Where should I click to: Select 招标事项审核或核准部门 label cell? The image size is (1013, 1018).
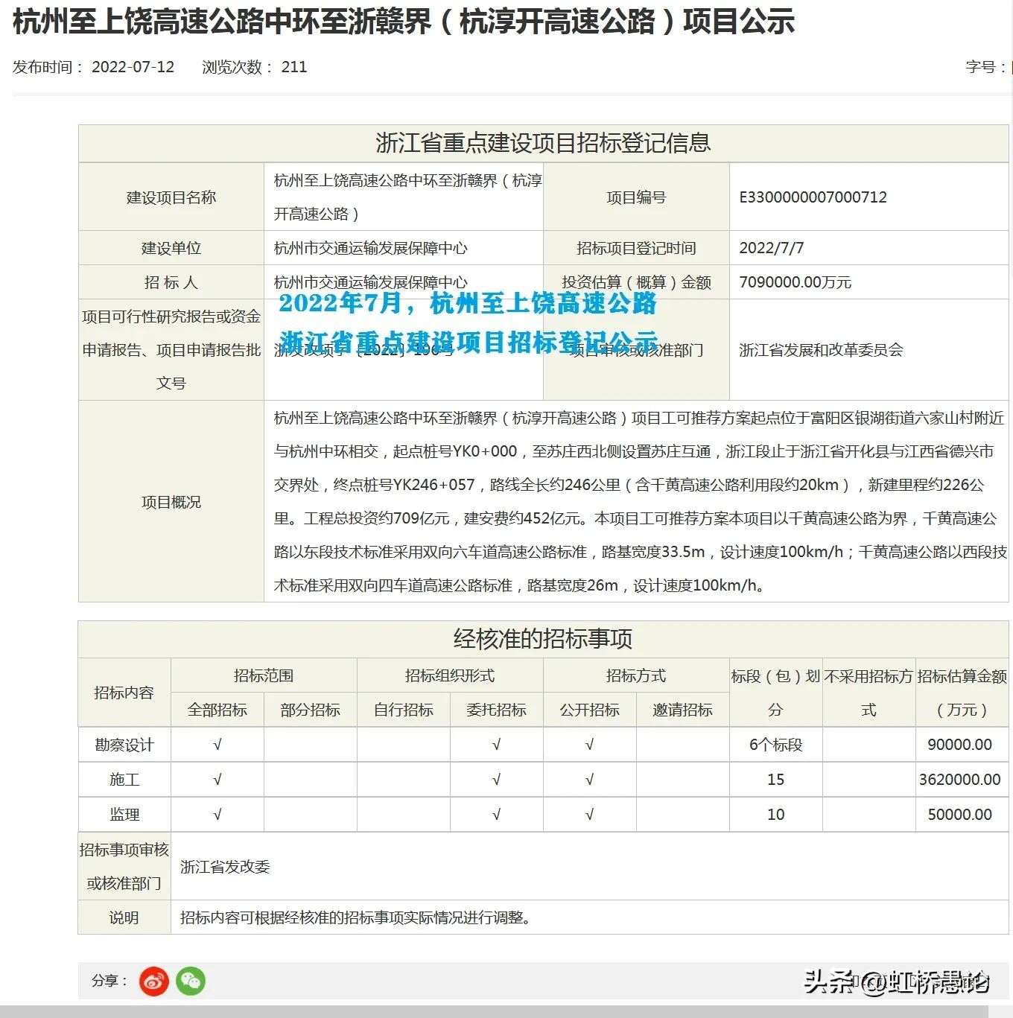coord(124,867)
